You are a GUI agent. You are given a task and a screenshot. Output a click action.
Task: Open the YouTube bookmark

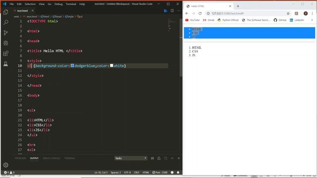[x=193, y=20]
